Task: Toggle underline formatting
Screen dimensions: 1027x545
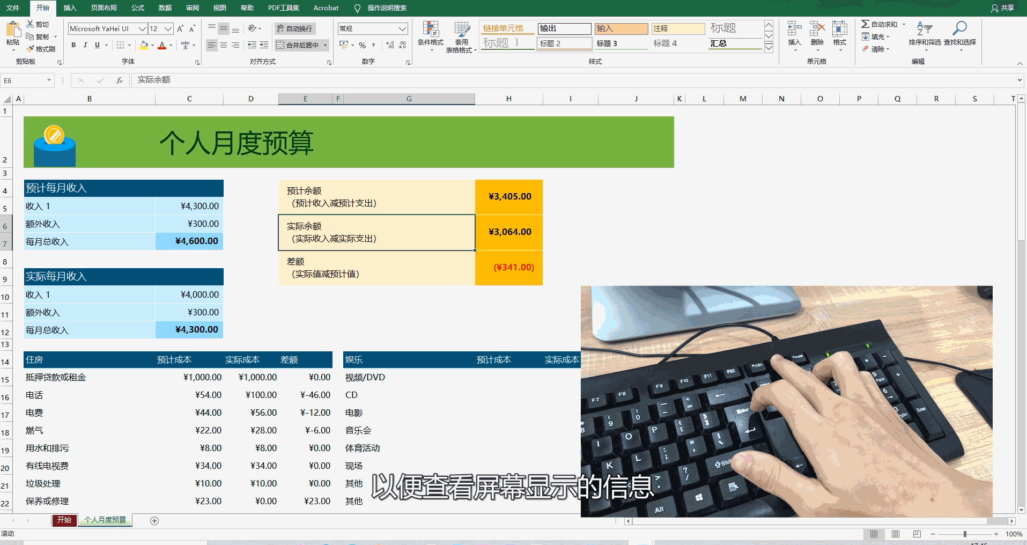Action: point(96,45)
